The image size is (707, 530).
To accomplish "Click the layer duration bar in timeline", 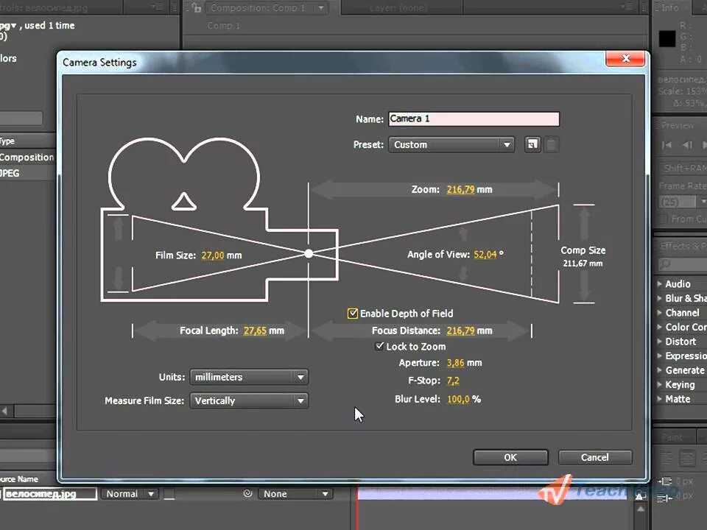I will click(x=493, y=494).
